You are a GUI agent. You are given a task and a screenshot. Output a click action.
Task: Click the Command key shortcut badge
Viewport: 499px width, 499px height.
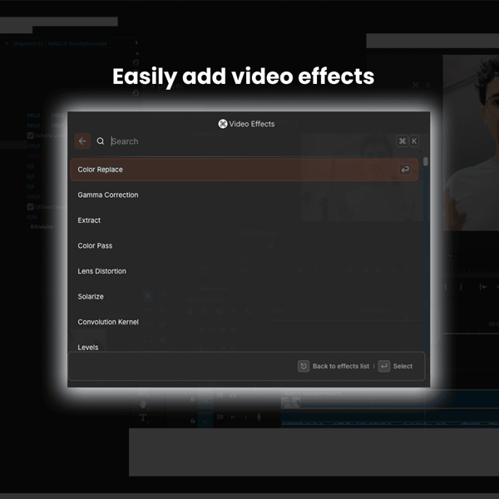pyautogui.click(x=403, y=141)
